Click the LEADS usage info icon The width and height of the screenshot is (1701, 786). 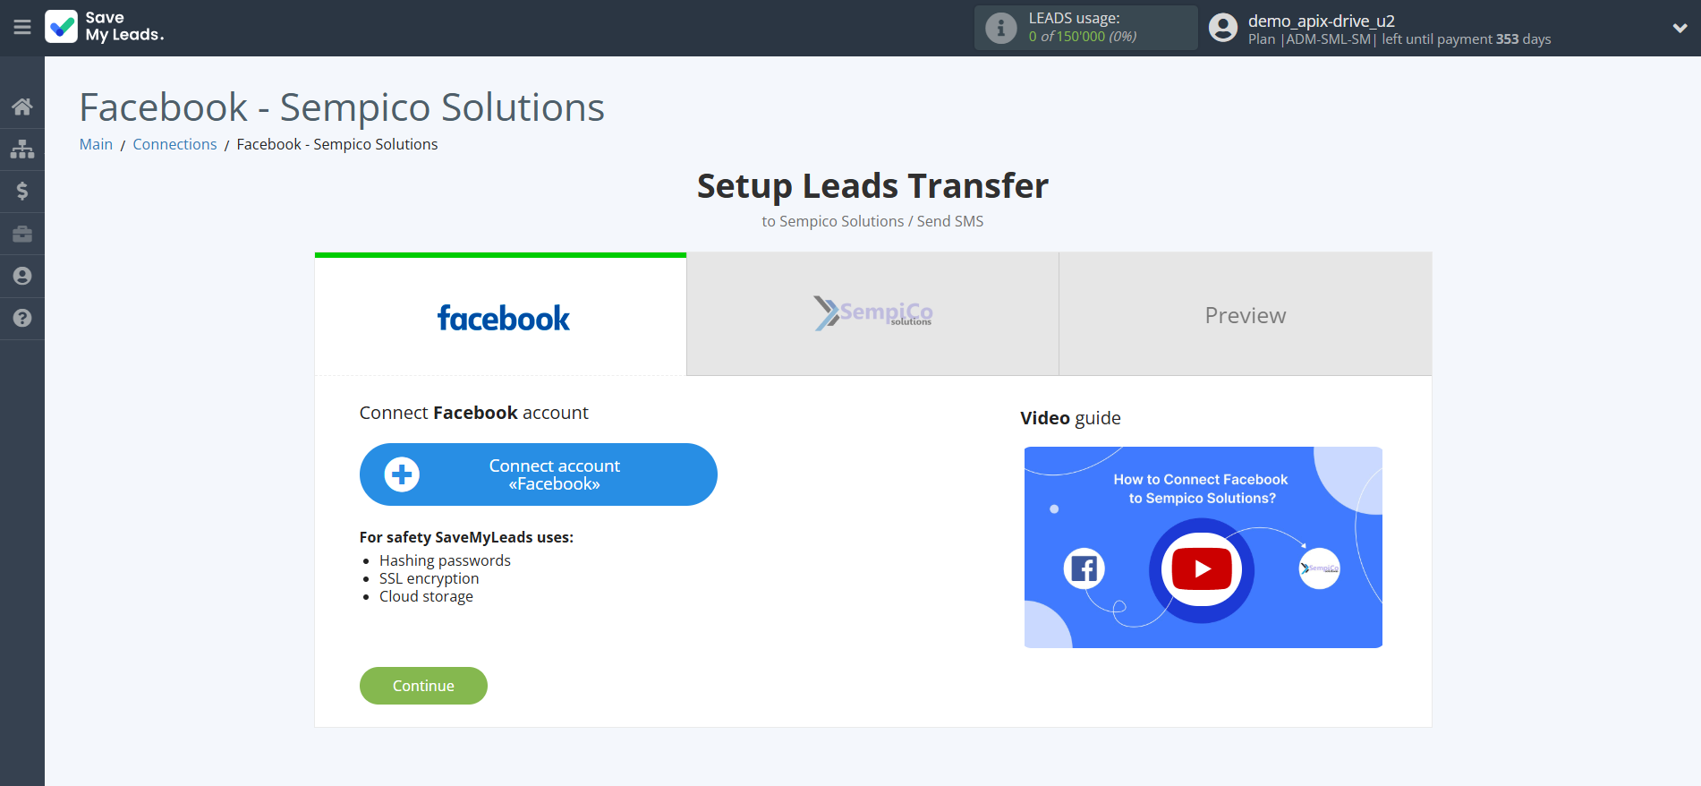[x=1000, y=28]
